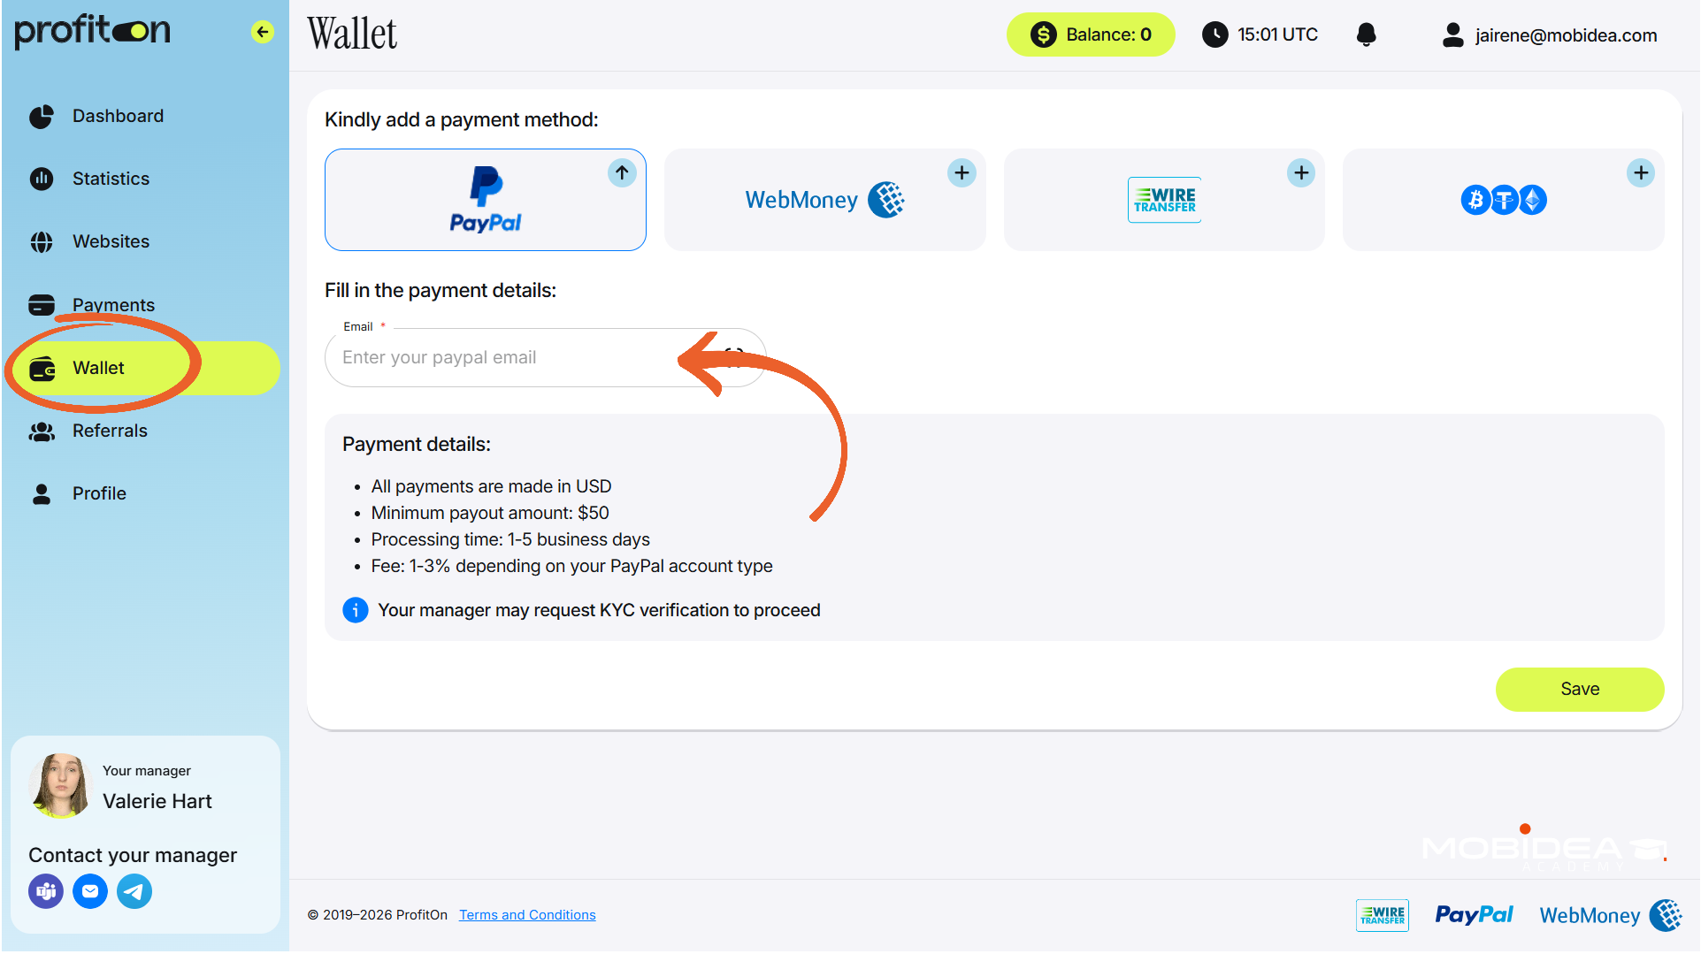Open the Terms and Conditions link
This screenshot has height=954, width=1701.
527,914
